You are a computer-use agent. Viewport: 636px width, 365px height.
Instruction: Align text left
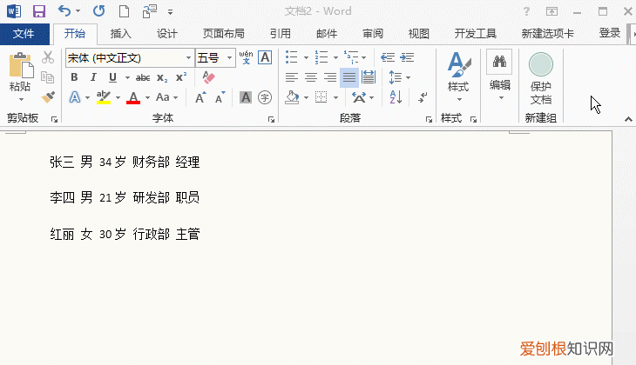click(x=292, y=77)
